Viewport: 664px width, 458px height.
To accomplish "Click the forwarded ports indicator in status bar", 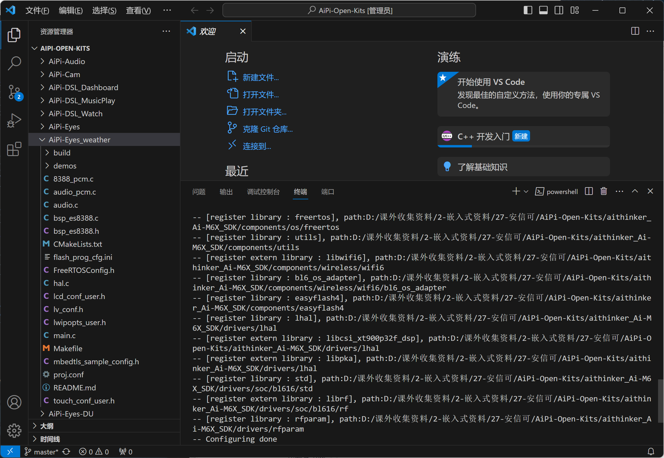I will tap(126, 451).
